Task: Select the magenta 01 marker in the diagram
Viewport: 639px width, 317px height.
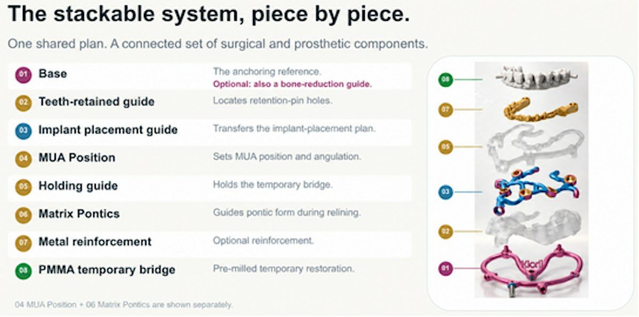Action: click(x=446, y=269)
